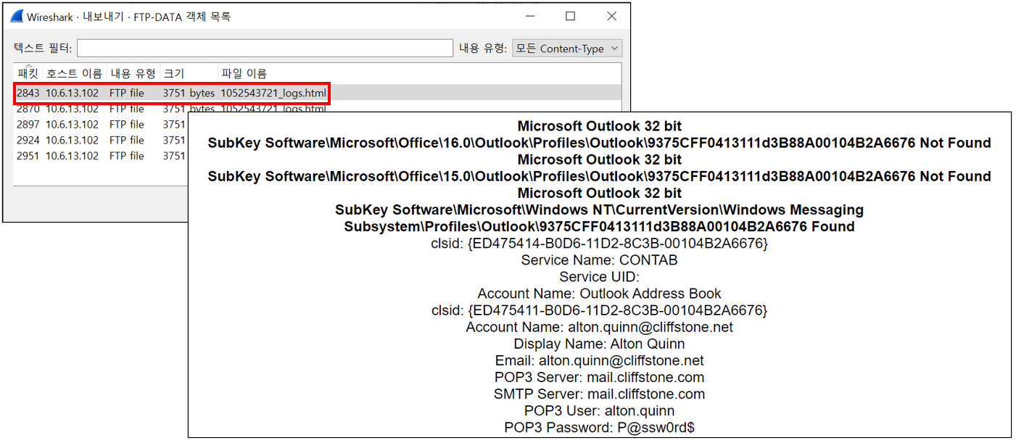Click the Email: alton.quinn@cliffstone.net line

[599, 361]
